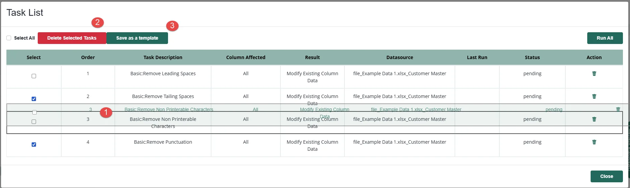Viewport: 630px width, 188px height.
Task: Click trash icon for Remove Tailing Spaces row
Action: coord(594,96)
